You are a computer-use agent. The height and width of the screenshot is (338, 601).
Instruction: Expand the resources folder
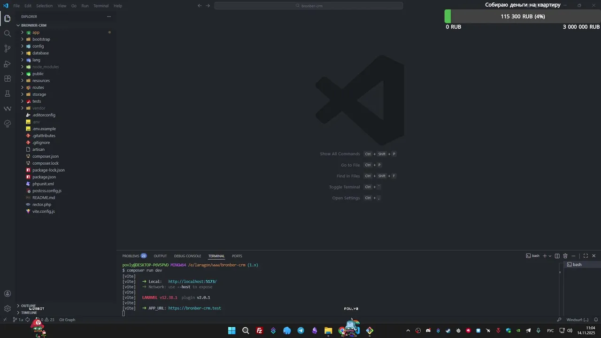[22, 81]
